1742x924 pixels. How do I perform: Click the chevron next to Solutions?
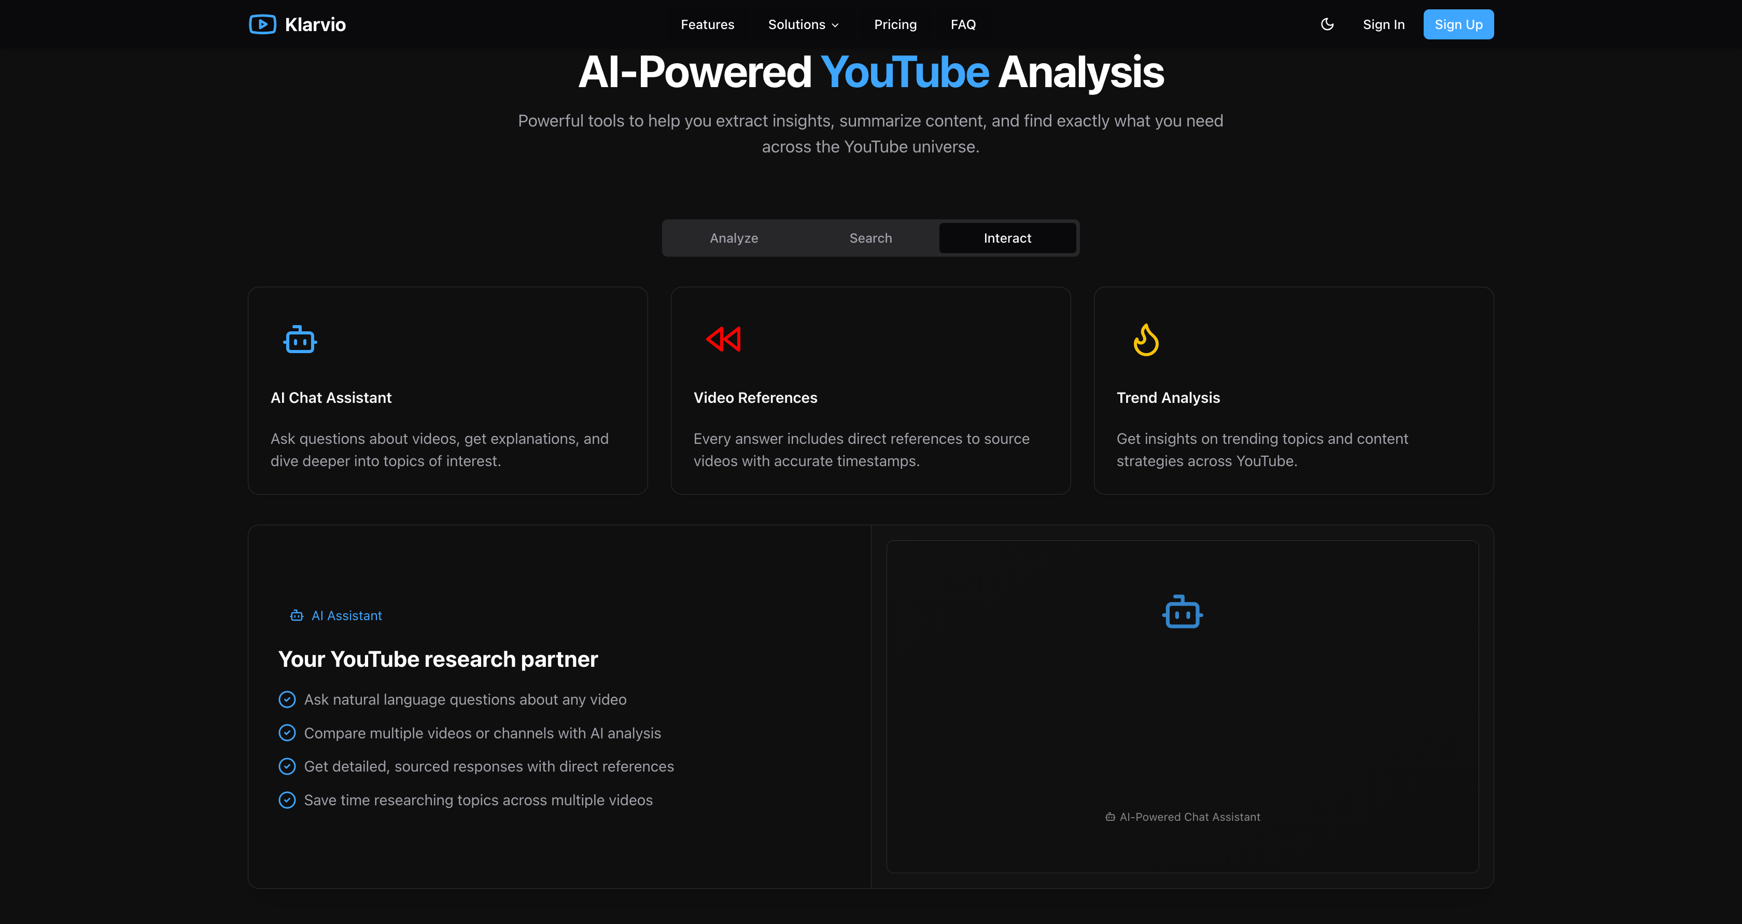click(835, 25)
